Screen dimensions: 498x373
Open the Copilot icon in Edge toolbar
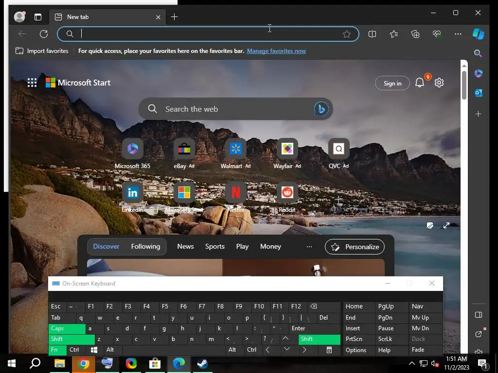pyautogui.click(x=479, y=34)
